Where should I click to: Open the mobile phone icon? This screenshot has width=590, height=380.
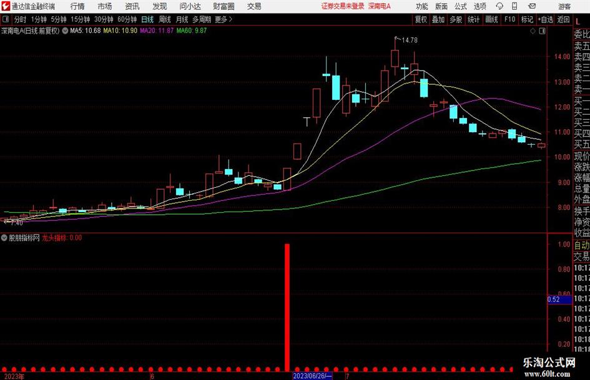pos(514,6)
